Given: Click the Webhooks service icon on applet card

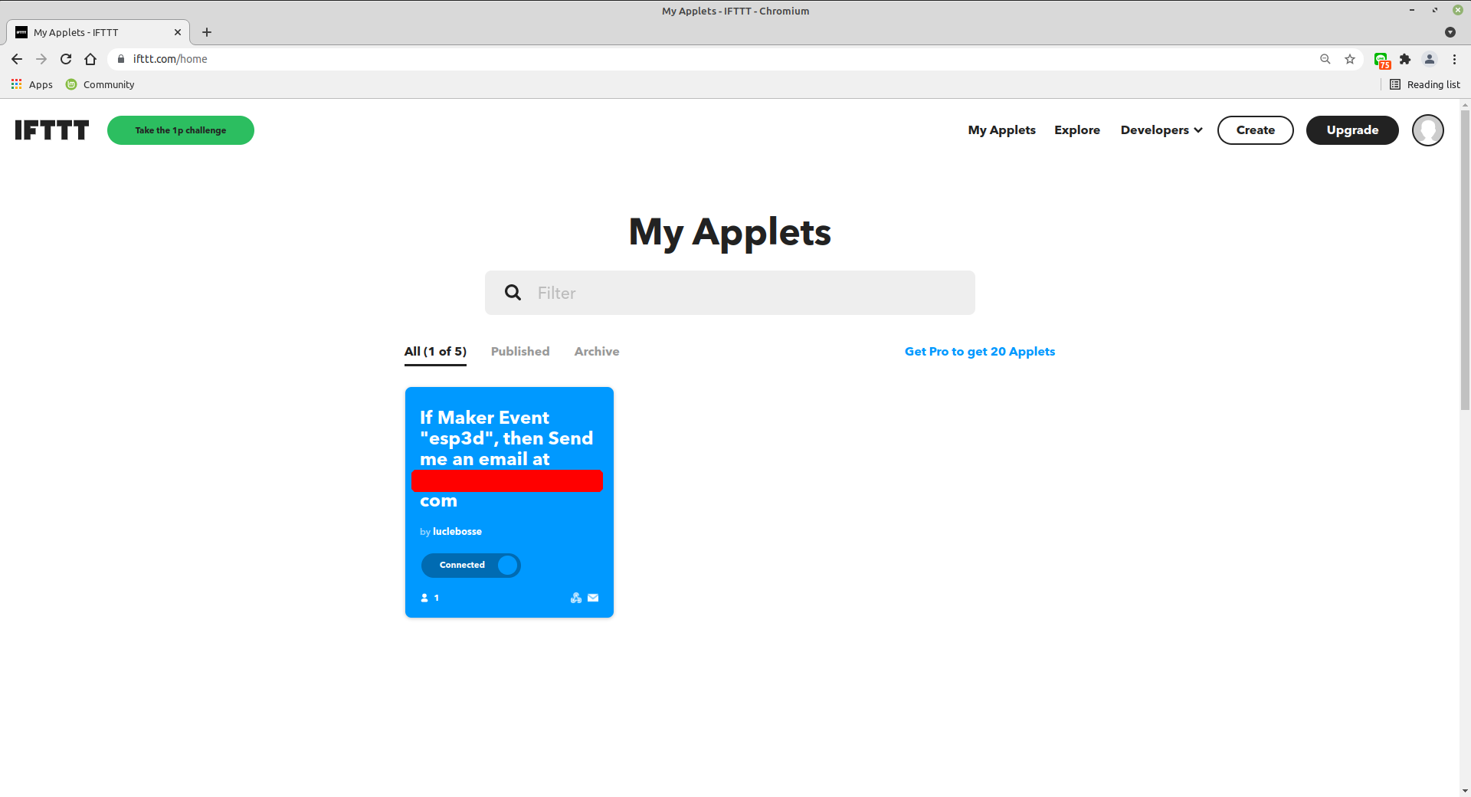Looking at the screenshot, I should (x=575, y=598).
